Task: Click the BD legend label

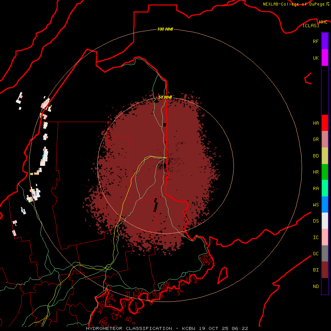Action: 316,156
